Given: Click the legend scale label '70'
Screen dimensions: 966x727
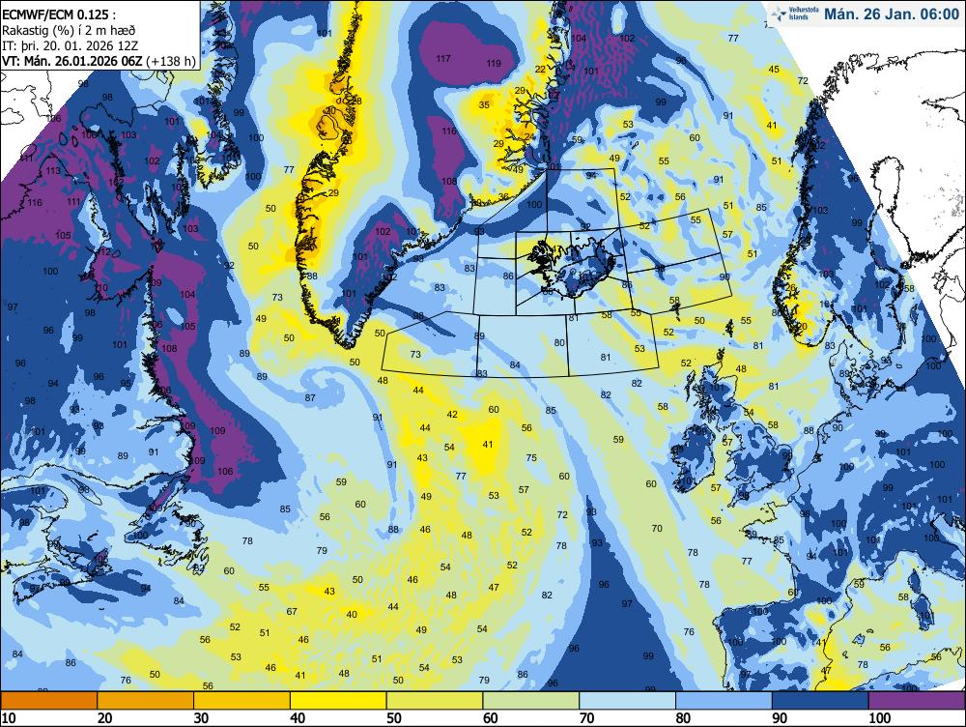Looking at the screenshot, I should [x=587, y=717].
